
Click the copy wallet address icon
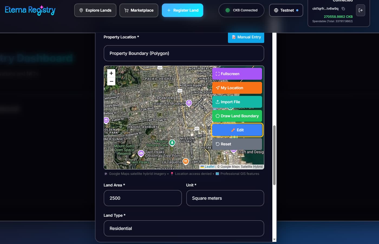click(x=343, y=9)
